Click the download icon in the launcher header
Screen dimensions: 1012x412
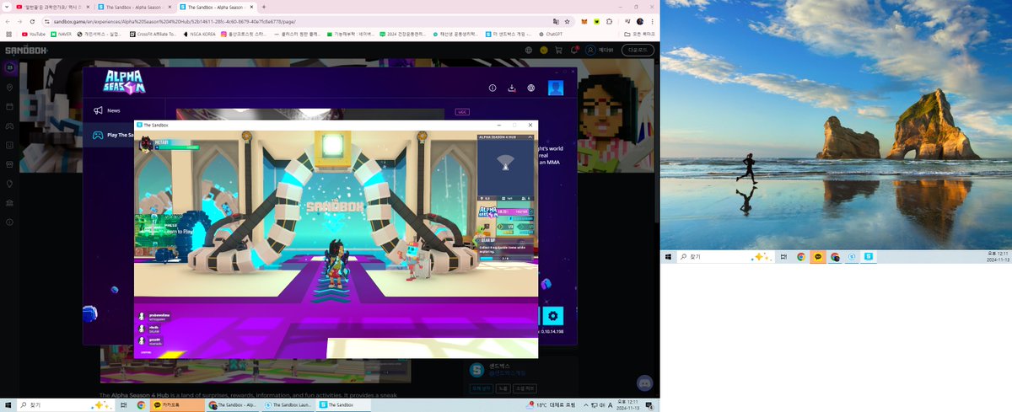(x=512, y=88)
